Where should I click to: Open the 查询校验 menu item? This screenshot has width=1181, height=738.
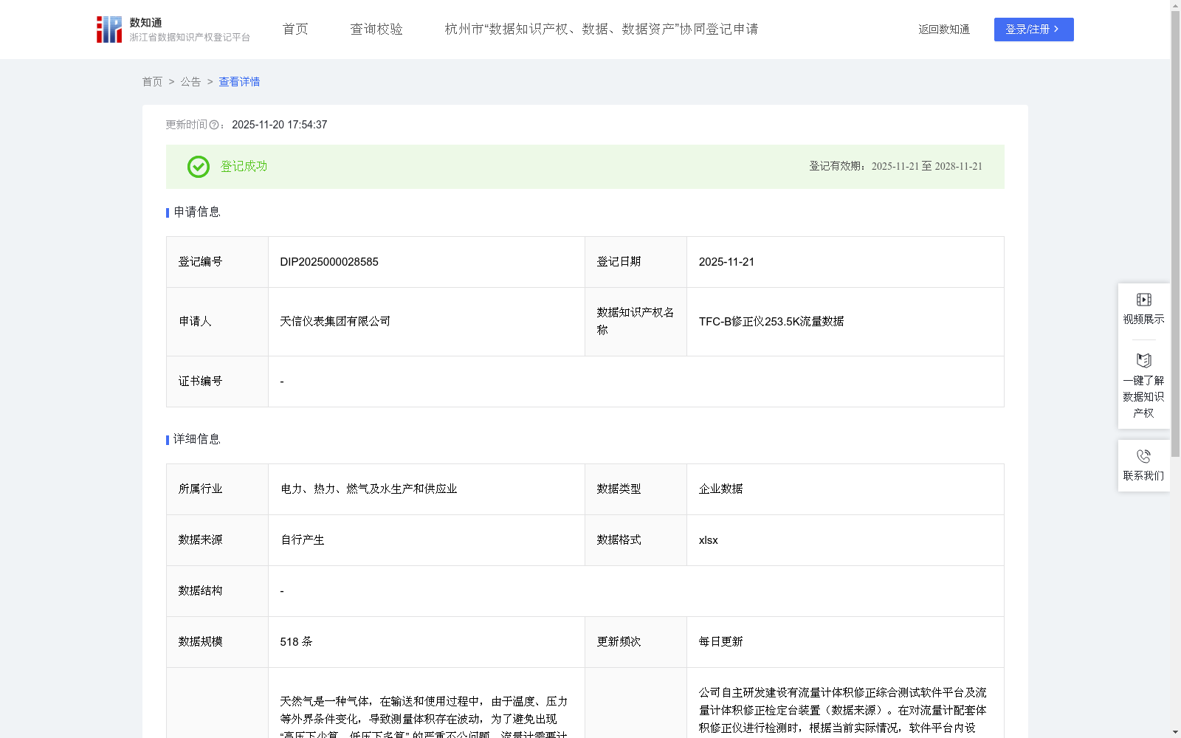[376, 30]
